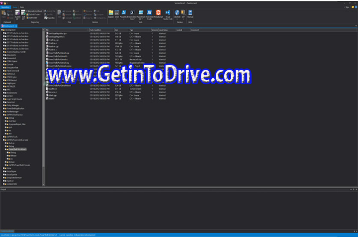Sort by the Size column header
358x238 pixels.
[x=121, y=30]
